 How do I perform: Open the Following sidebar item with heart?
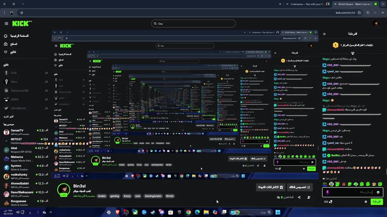pyautogui.click(x=10, y=52)
